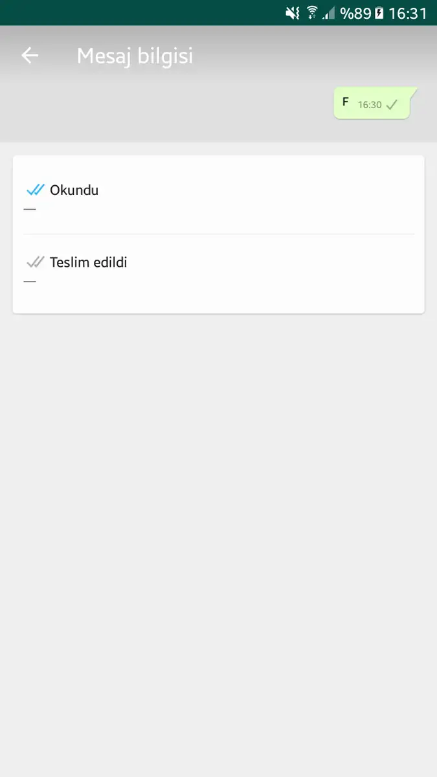The width and height of the screenshot is (437, 777).
Task: Tap the divider line between Okundu and Teslim edildi
Action: [219, 233]
